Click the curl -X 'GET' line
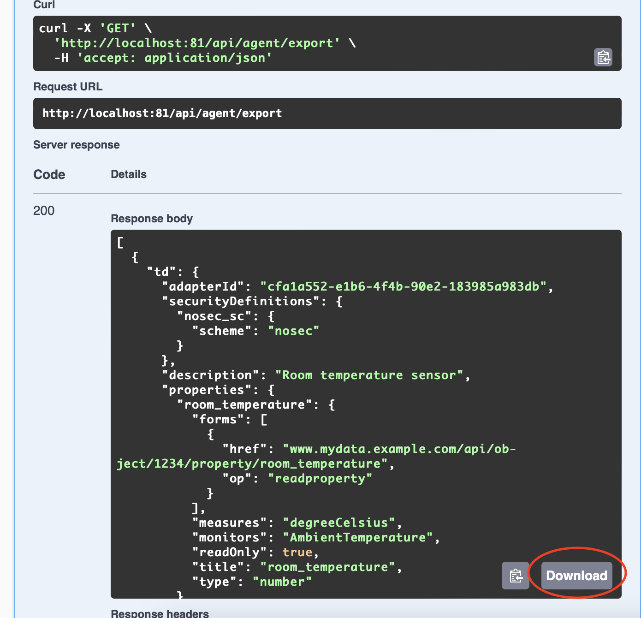The width and height of the screenshot is (641, 618). [x=95, y=28]
